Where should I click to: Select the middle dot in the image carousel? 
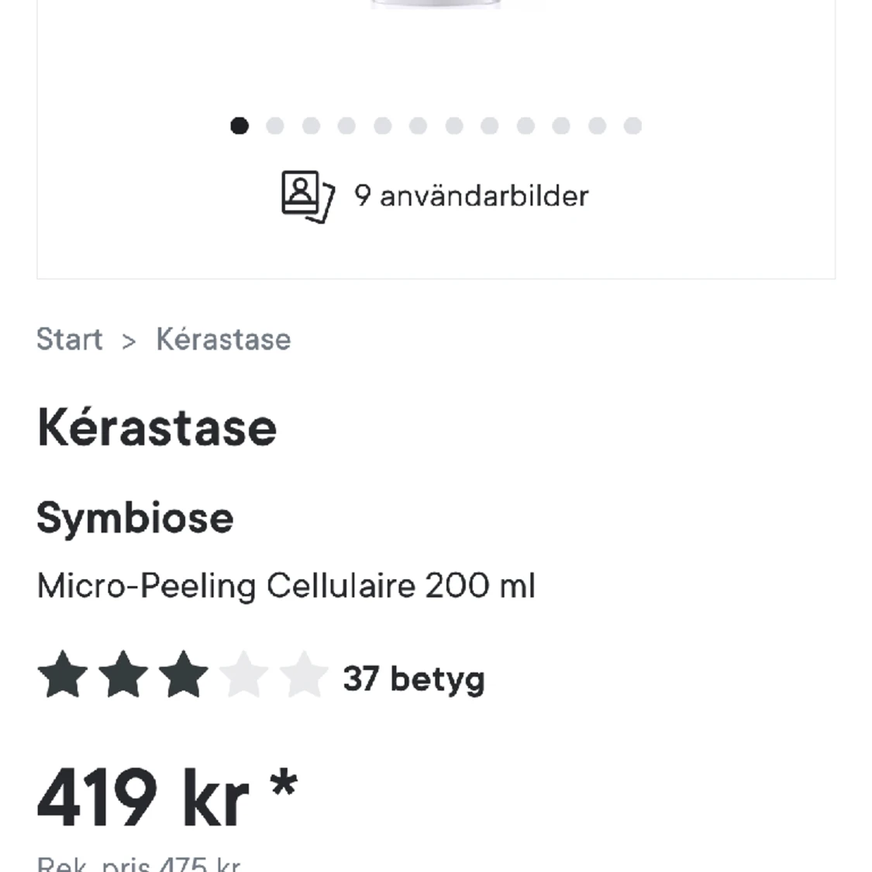tap(455, 126)
